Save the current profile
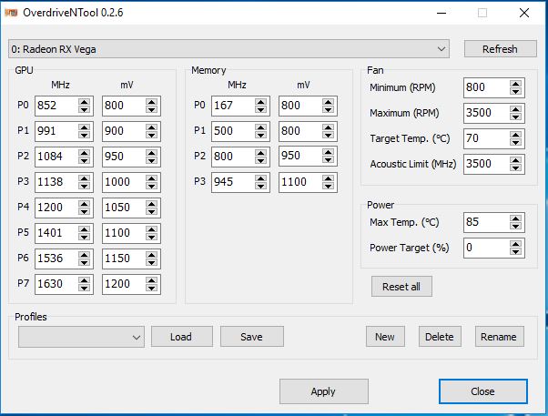Viewport: 548px width, 416px height. click(252, 337)
